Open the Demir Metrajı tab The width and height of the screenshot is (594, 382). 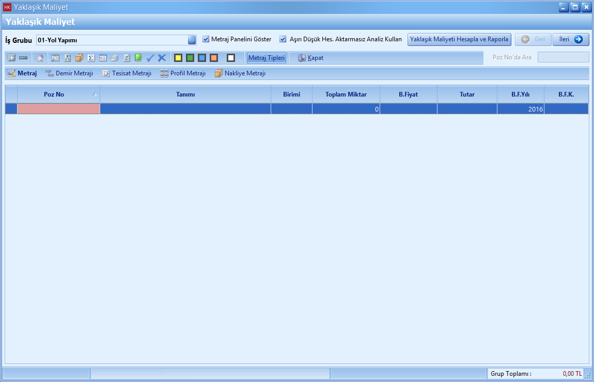tap(69, 73)
